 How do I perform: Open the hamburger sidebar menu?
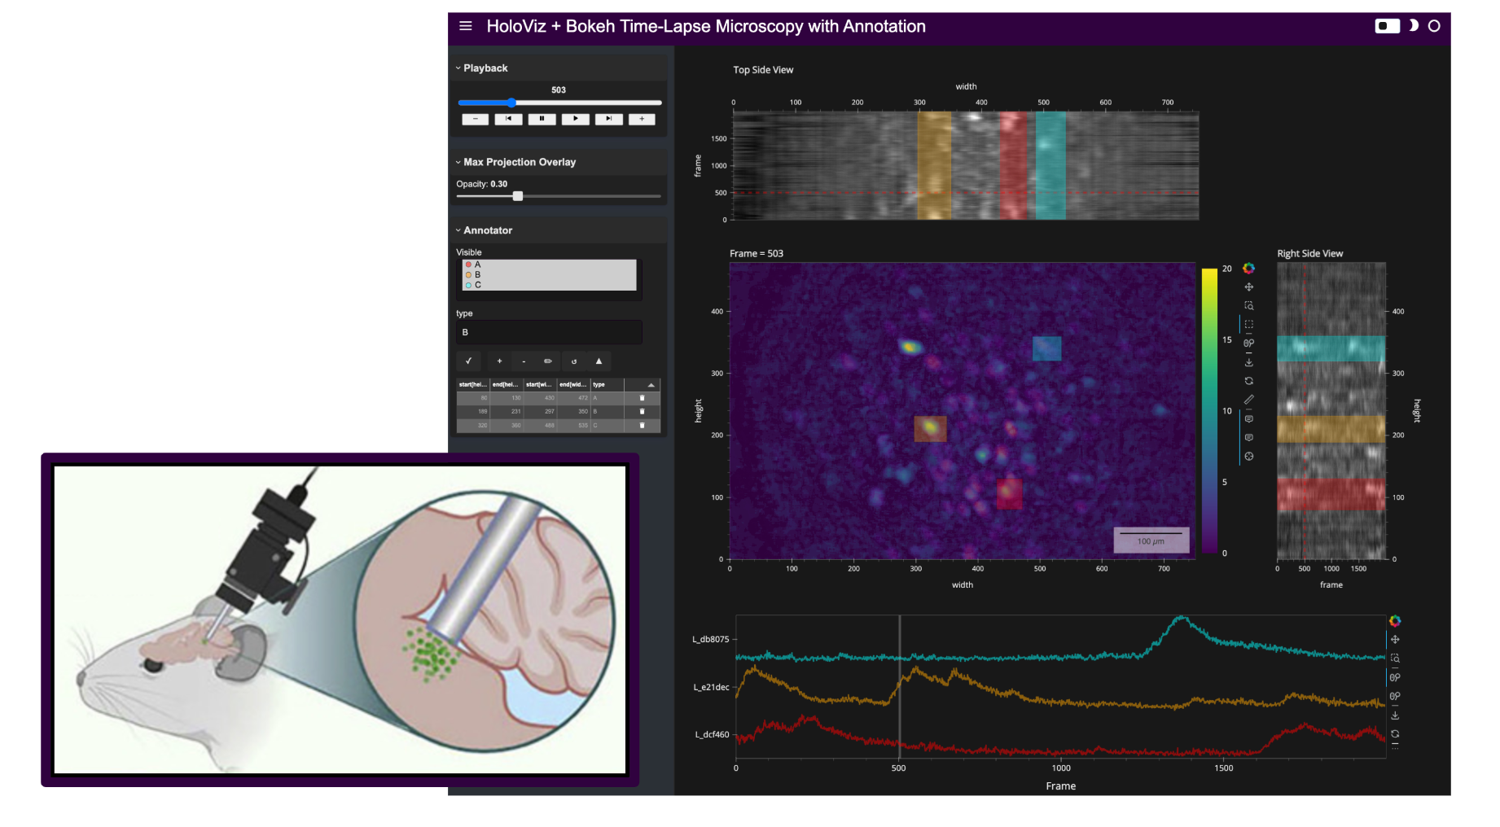(x=466, y=26)
